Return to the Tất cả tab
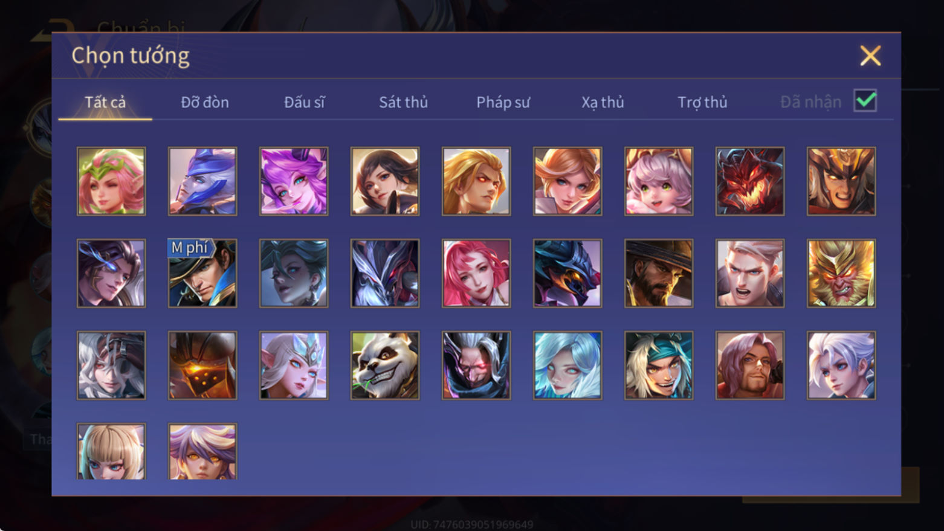The image size is (944, 531). tap(105, 102)
